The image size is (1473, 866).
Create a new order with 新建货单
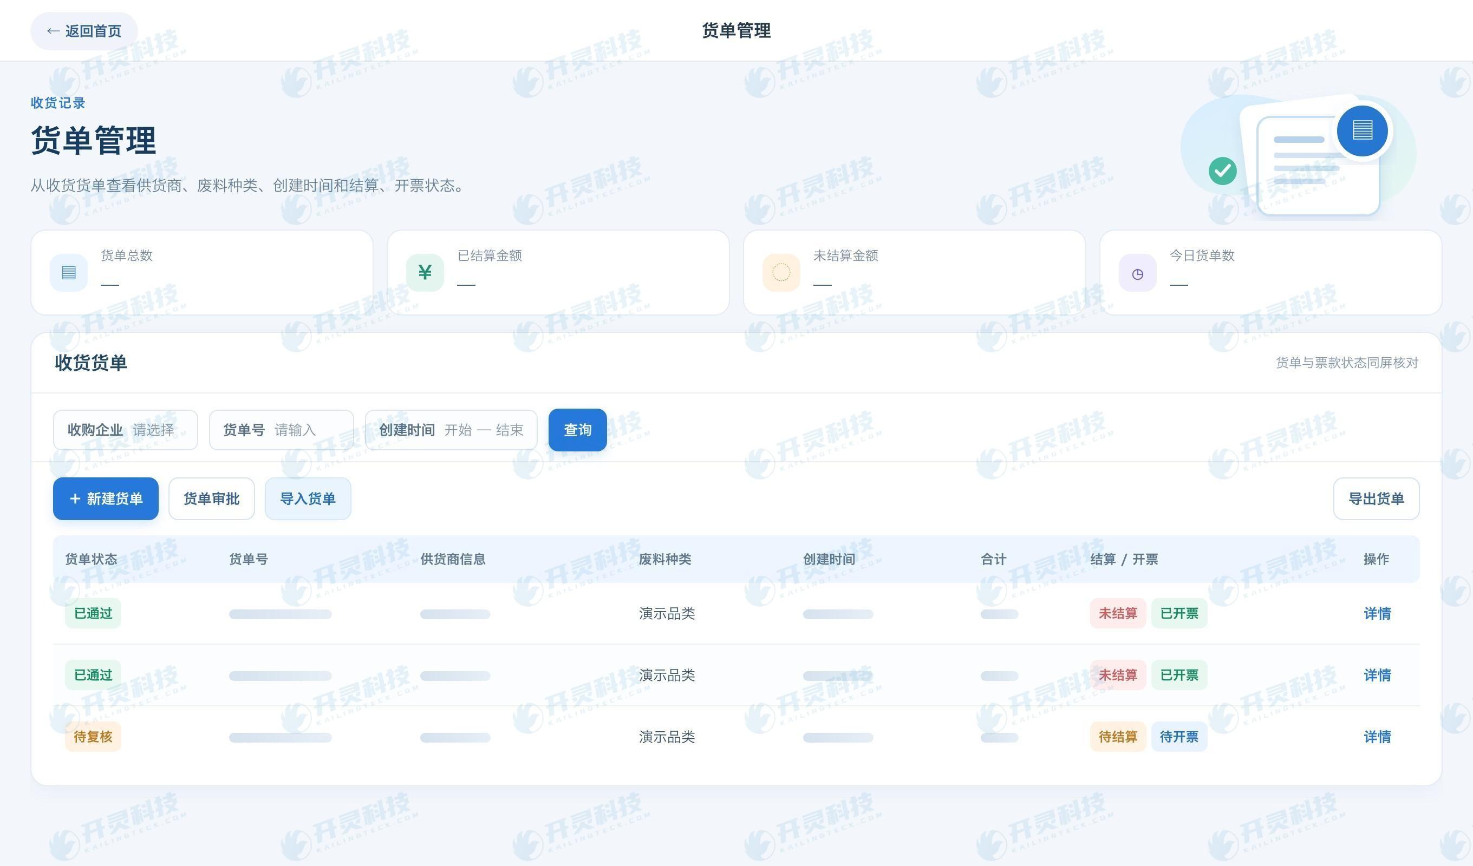coord(106,498)
